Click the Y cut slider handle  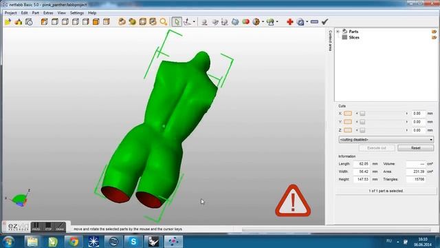click(362, 122)
